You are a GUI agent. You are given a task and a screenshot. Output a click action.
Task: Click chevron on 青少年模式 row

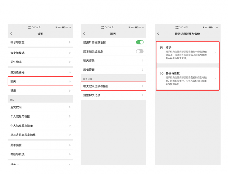pyautogui.click(x=70, y=53)
